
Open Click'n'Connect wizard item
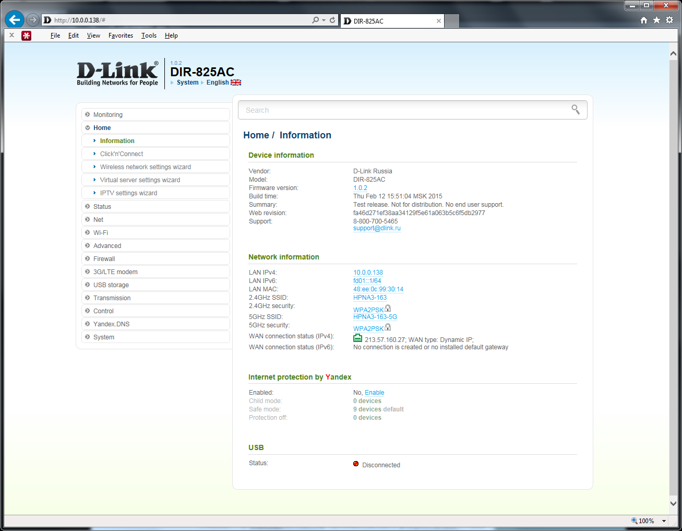[122, 154]
